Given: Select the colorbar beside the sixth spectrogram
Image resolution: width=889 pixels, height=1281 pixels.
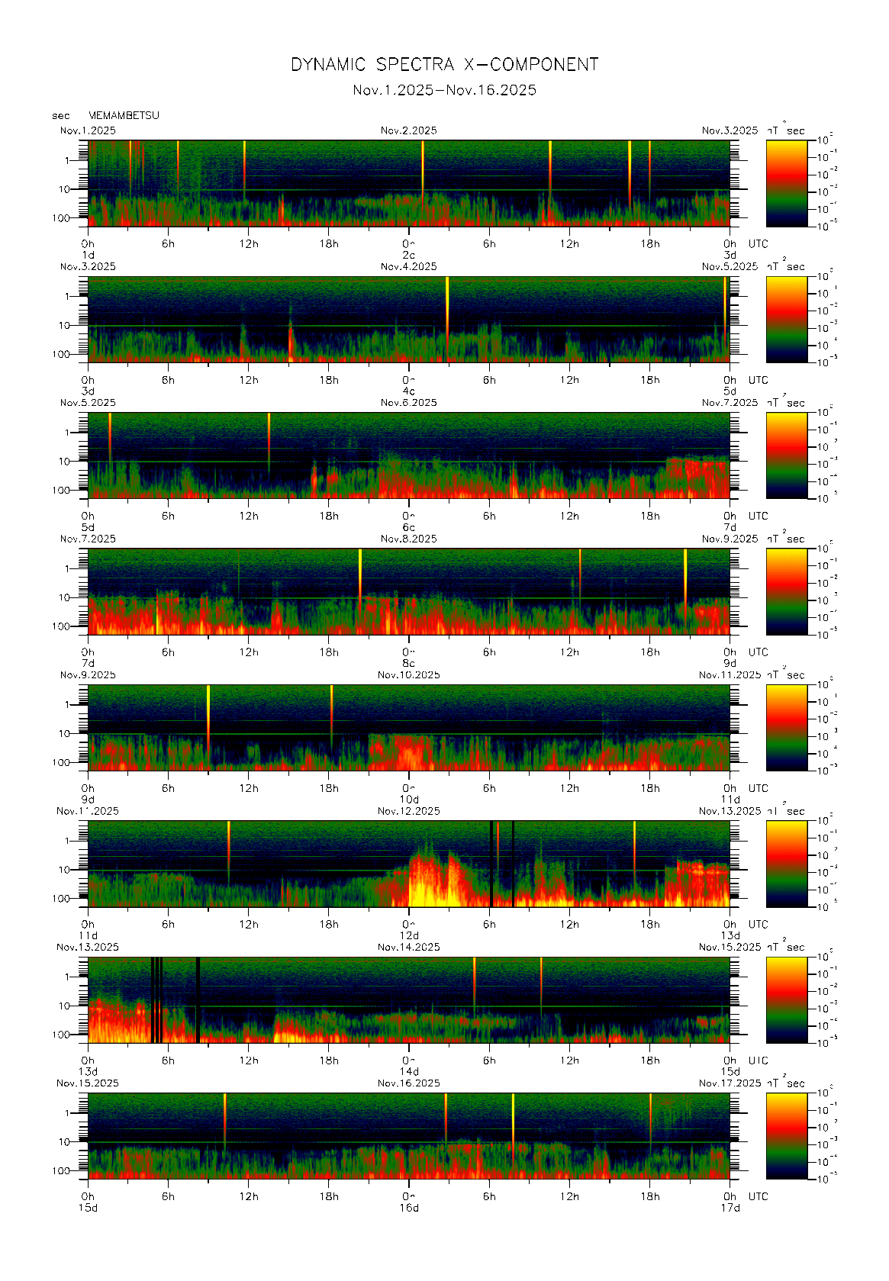Looking at the screenshot, I should pos(786,864).
